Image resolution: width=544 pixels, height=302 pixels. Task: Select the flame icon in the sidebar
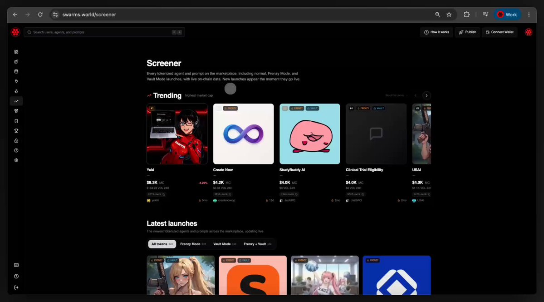point(16,91)
